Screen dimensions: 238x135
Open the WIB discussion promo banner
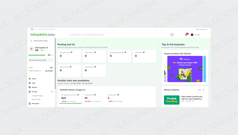point(185,69)
